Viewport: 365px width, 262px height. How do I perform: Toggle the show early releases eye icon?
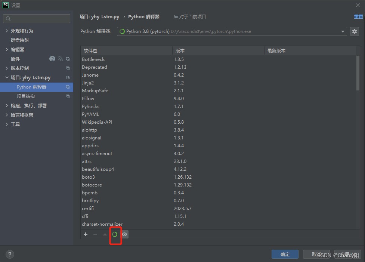[x=124, y=234]
